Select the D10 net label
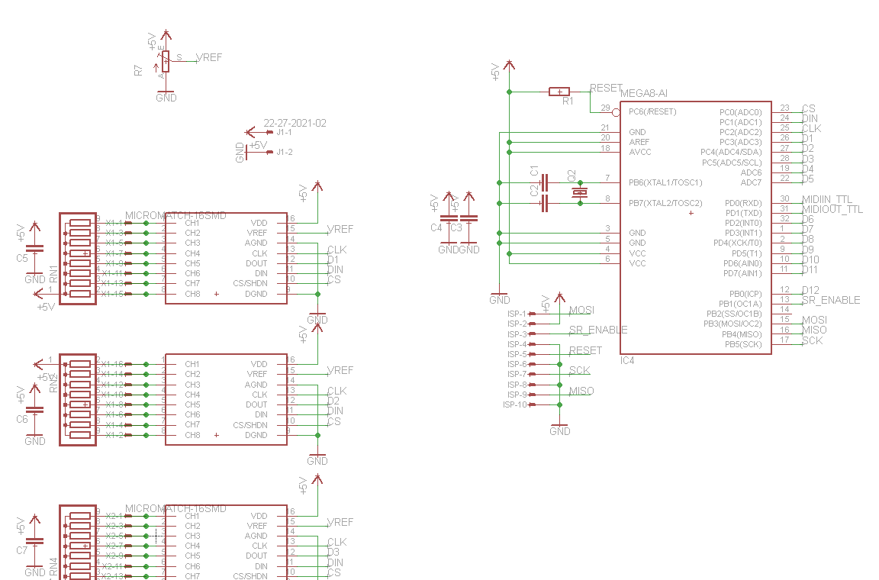Image resolution: width=879 pixels, height=580 pixels. pyautogui.click(x=810, y=259)
